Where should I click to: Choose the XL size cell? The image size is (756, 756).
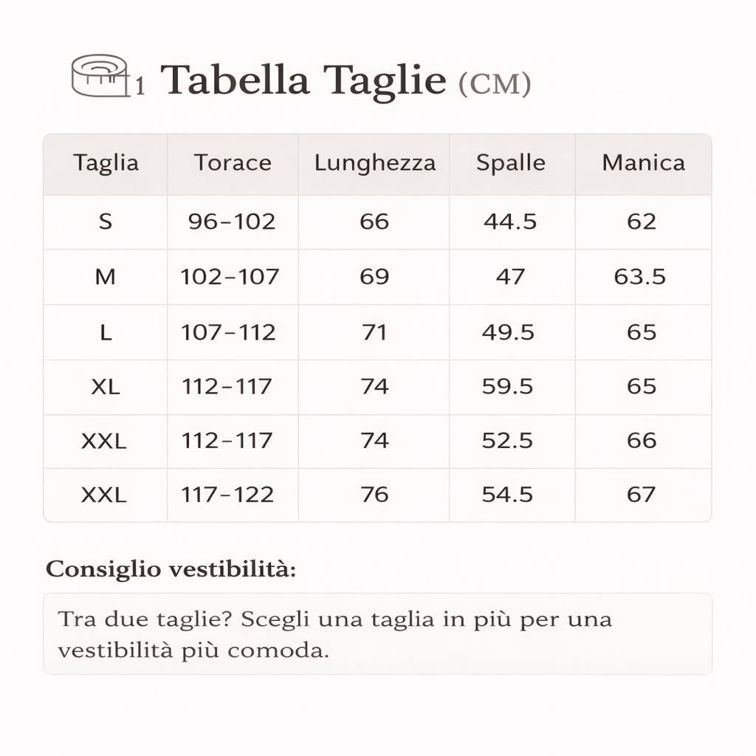[106, 386]
